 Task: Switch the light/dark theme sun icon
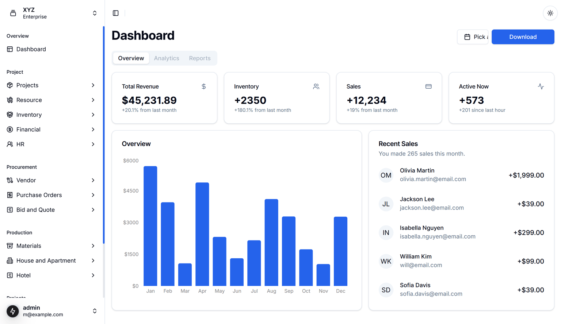550,13
